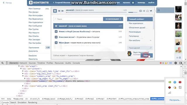
Task: Click the volume slider in player
Action: [x=133, y=12]
